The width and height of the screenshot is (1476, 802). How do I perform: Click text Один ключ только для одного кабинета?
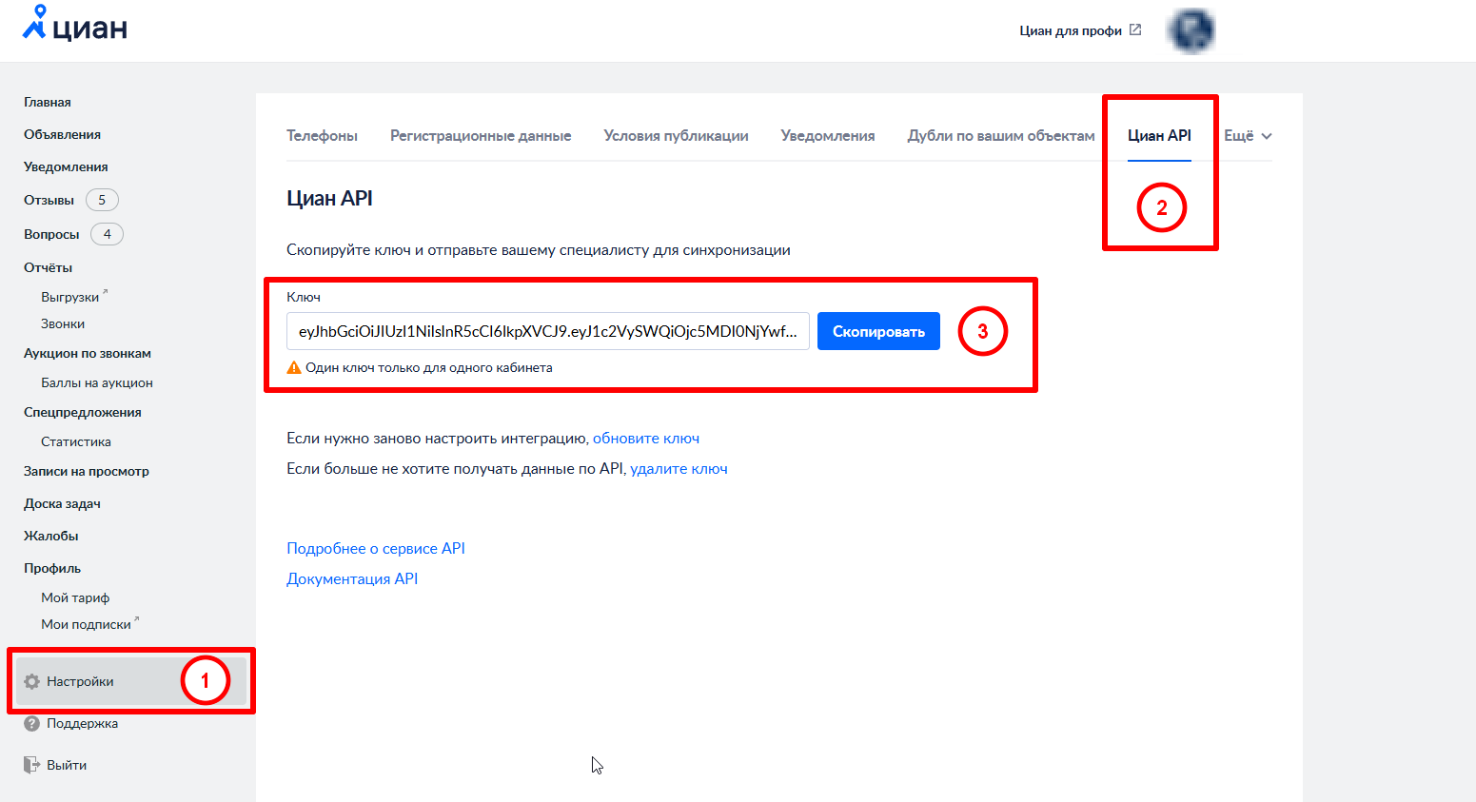pyautogui.click(x=428, y=367)
